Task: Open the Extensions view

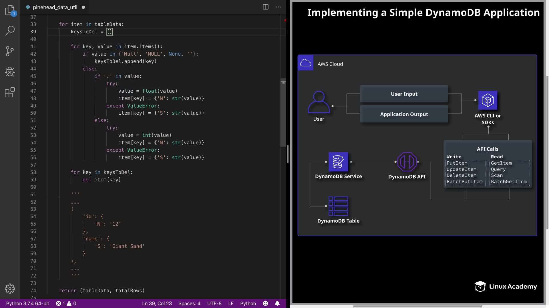Action: (x=10, y=92)
